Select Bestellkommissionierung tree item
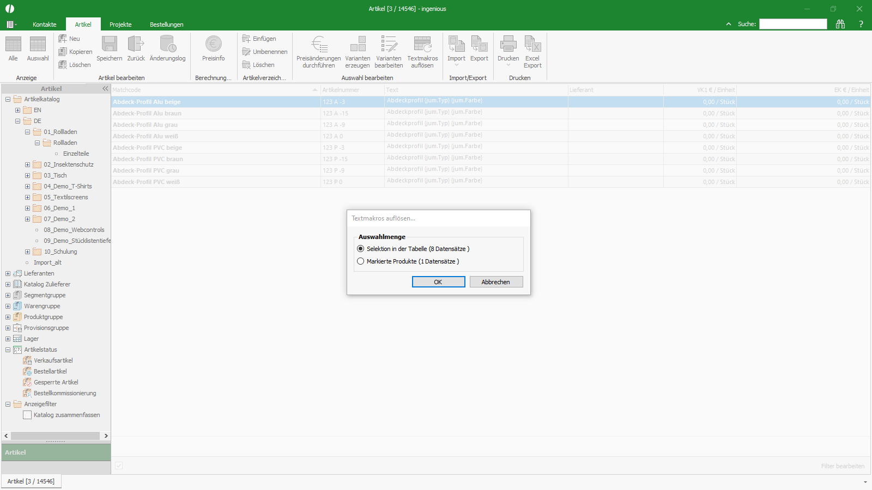This screenshot has width=872, height=490. click(x=65, y=393)
